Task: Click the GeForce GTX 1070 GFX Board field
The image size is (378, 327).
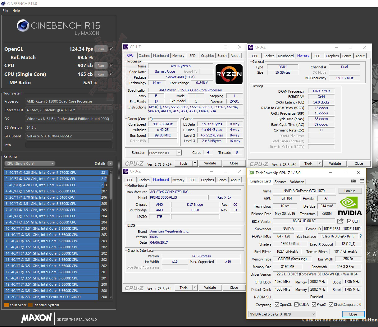Action: [x=69, y=136]
